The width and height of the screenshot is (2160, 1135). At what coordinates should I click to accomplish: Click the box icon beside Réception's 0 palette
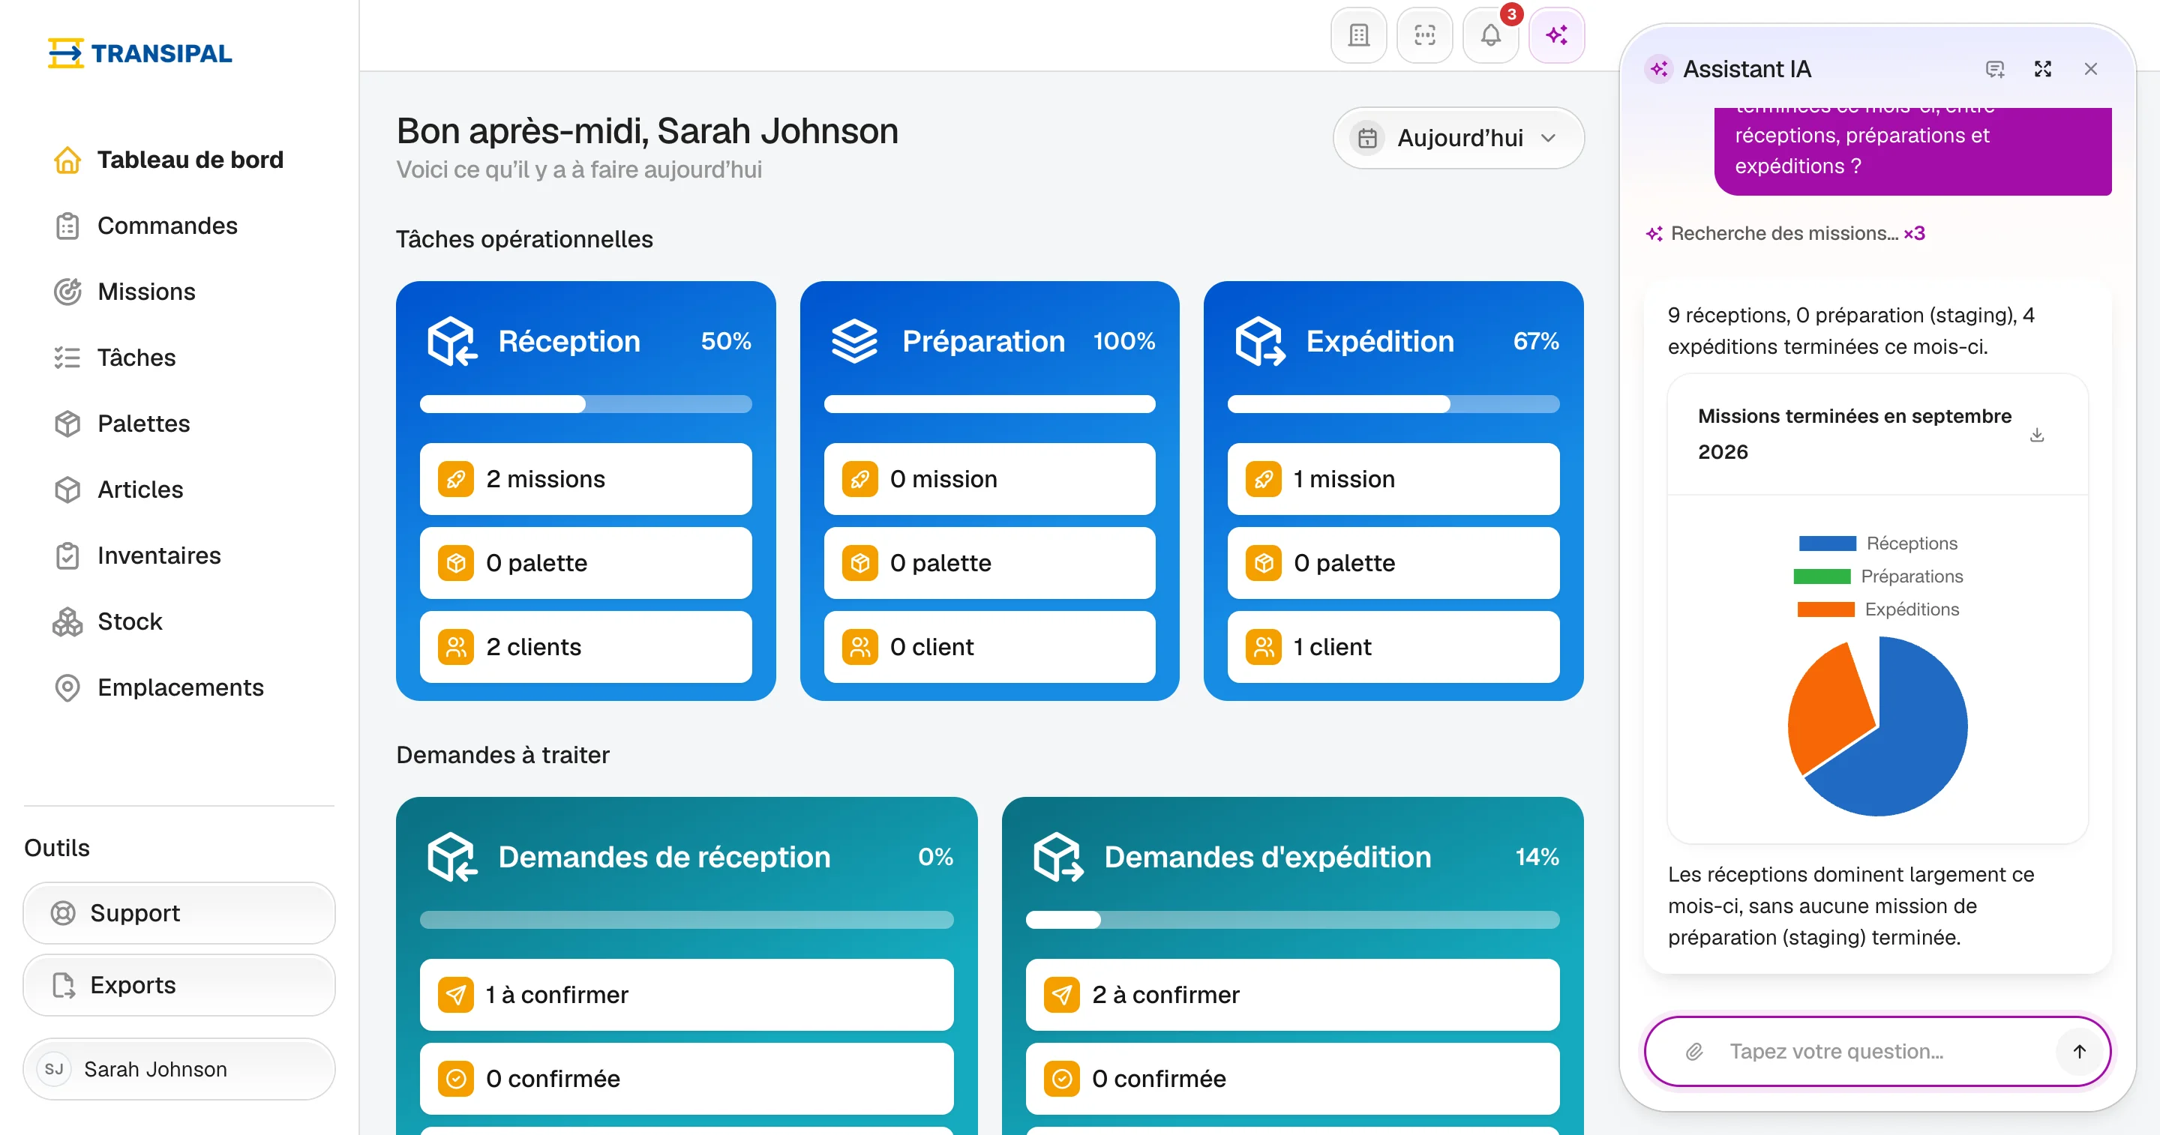(x=456, y=562)
